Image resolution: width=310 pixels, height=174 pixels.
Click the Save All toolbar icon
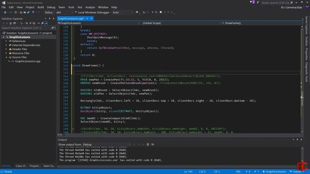[x=28, y=13]
